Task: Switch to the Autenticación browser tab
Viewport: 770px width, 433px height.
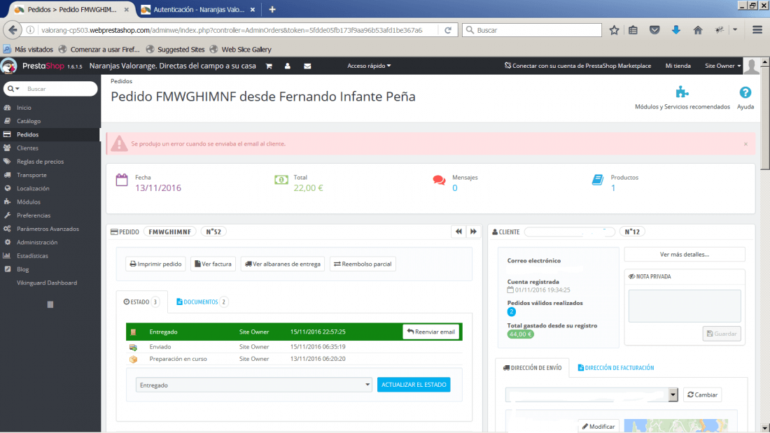Action: (198, 9)
